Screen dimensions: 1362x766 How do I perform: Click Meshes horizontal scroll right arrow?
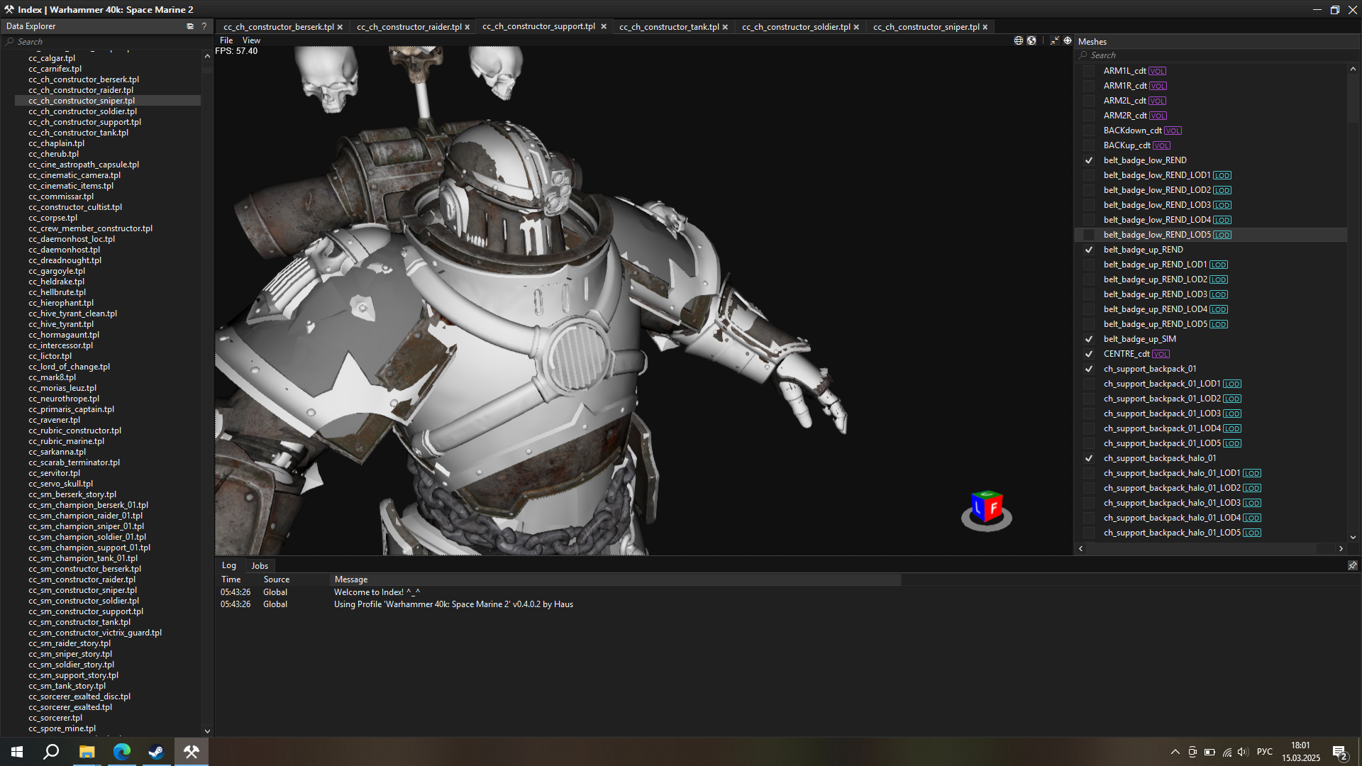coord(1341,548)
